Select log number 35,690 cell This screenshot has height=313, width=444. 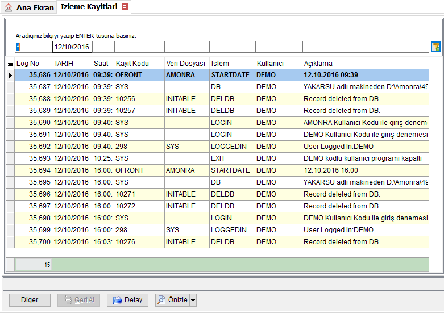34,123
